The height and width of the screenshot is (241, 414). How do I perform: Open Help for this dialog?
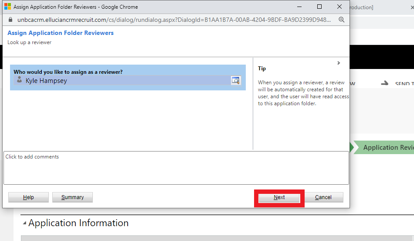(x=28, y=197)
